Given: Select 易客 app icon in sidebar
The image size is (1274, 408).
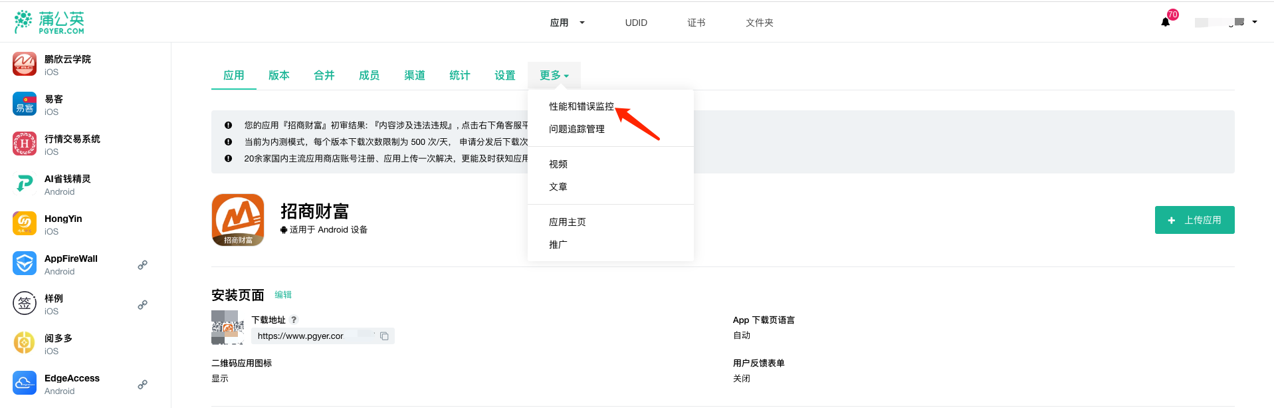Looking at the screenshot, I should click(x=25, y=104).
